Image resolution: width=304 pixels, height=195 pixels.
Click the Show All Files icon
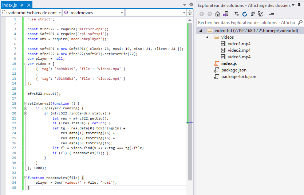tap(261, 14)
